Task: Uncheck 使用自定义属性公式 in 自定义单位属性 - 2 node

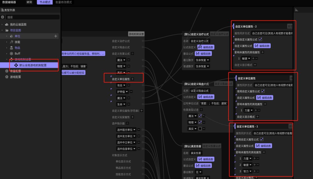Action: coord(260,39)
